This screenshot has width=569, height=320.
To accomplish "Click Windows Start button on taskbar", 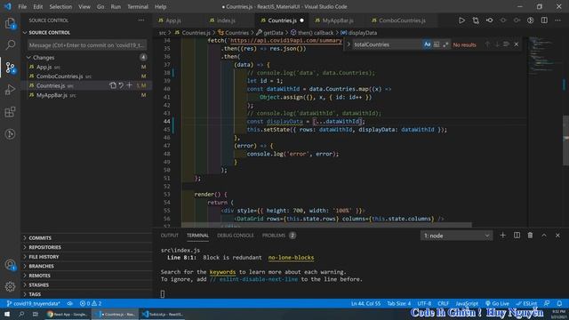I will point(7,314).
